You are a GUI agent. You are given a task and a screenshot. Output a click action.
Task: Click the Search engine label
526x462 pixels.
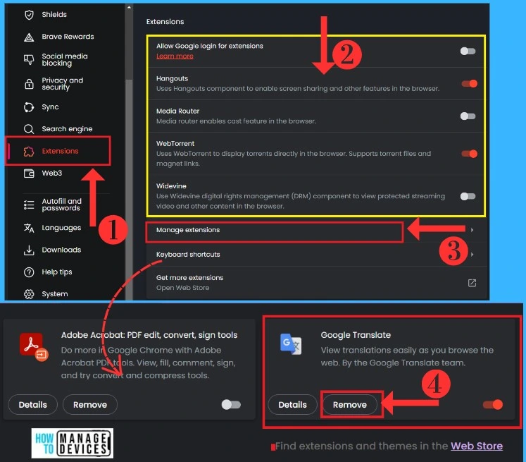(x=67, y=129)
